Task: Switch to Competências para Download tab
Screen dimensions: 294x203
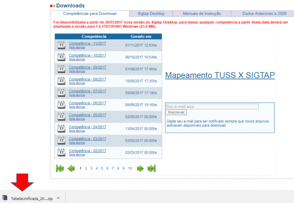Action: pos(90,14)
